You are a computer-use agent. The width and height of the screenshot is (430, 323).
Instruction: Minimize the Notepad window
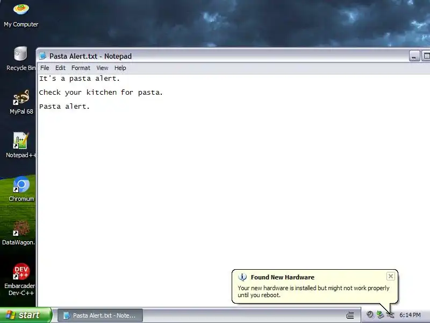click(414, 56)
